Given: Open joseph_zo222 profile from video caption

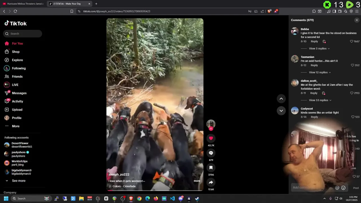Looking at the screenshot, I should tap(119, 175).
